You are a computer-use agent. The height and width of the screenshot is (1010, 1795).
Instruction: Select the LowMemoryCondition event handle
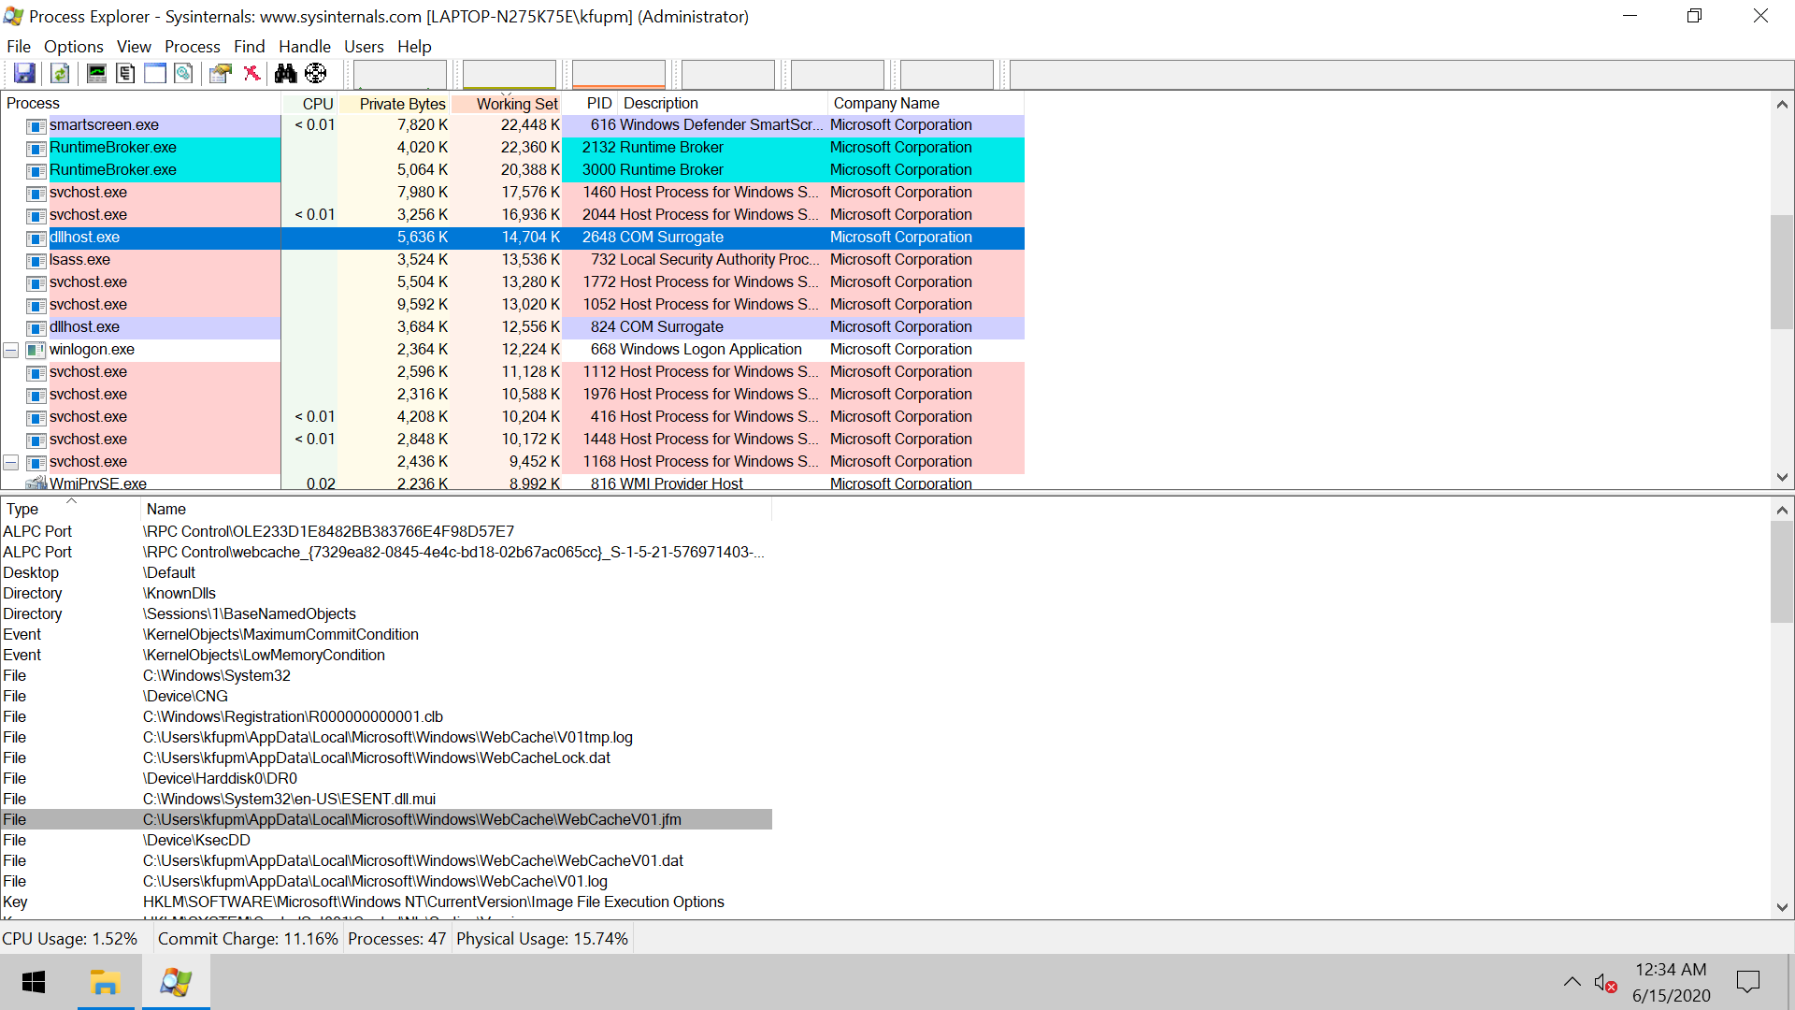(x=386, y=655)
